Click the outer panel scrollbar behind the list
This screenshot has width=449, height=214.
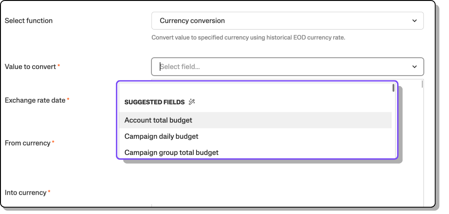(x=422, y=84)
